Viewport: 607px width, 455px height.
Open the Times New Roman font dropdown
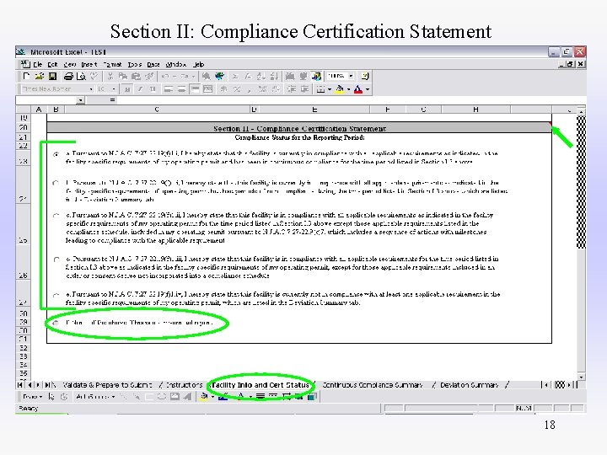(x=90, y=89)
